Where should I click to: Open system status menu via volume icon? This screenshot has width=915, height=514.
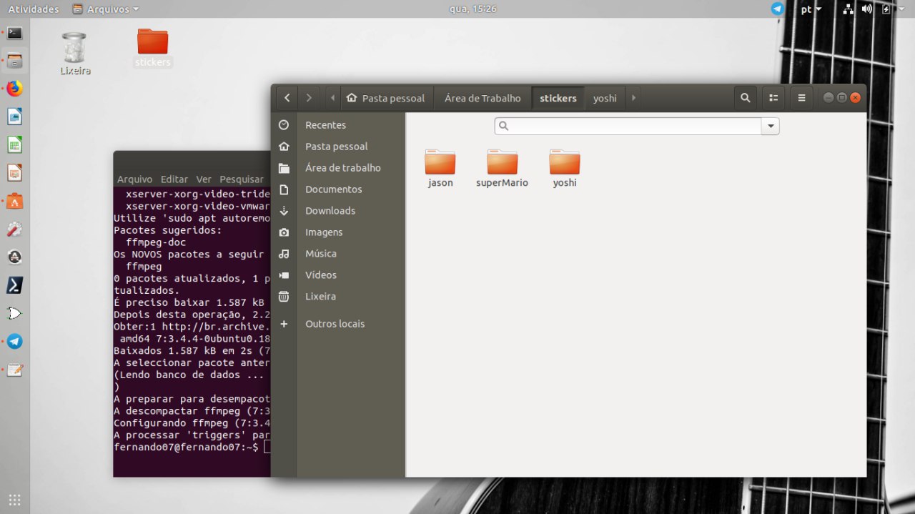point(867,9)
